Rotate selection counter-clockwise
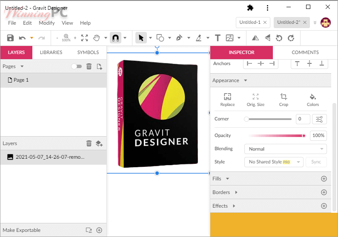338x237 pixels. click(279, 38)
